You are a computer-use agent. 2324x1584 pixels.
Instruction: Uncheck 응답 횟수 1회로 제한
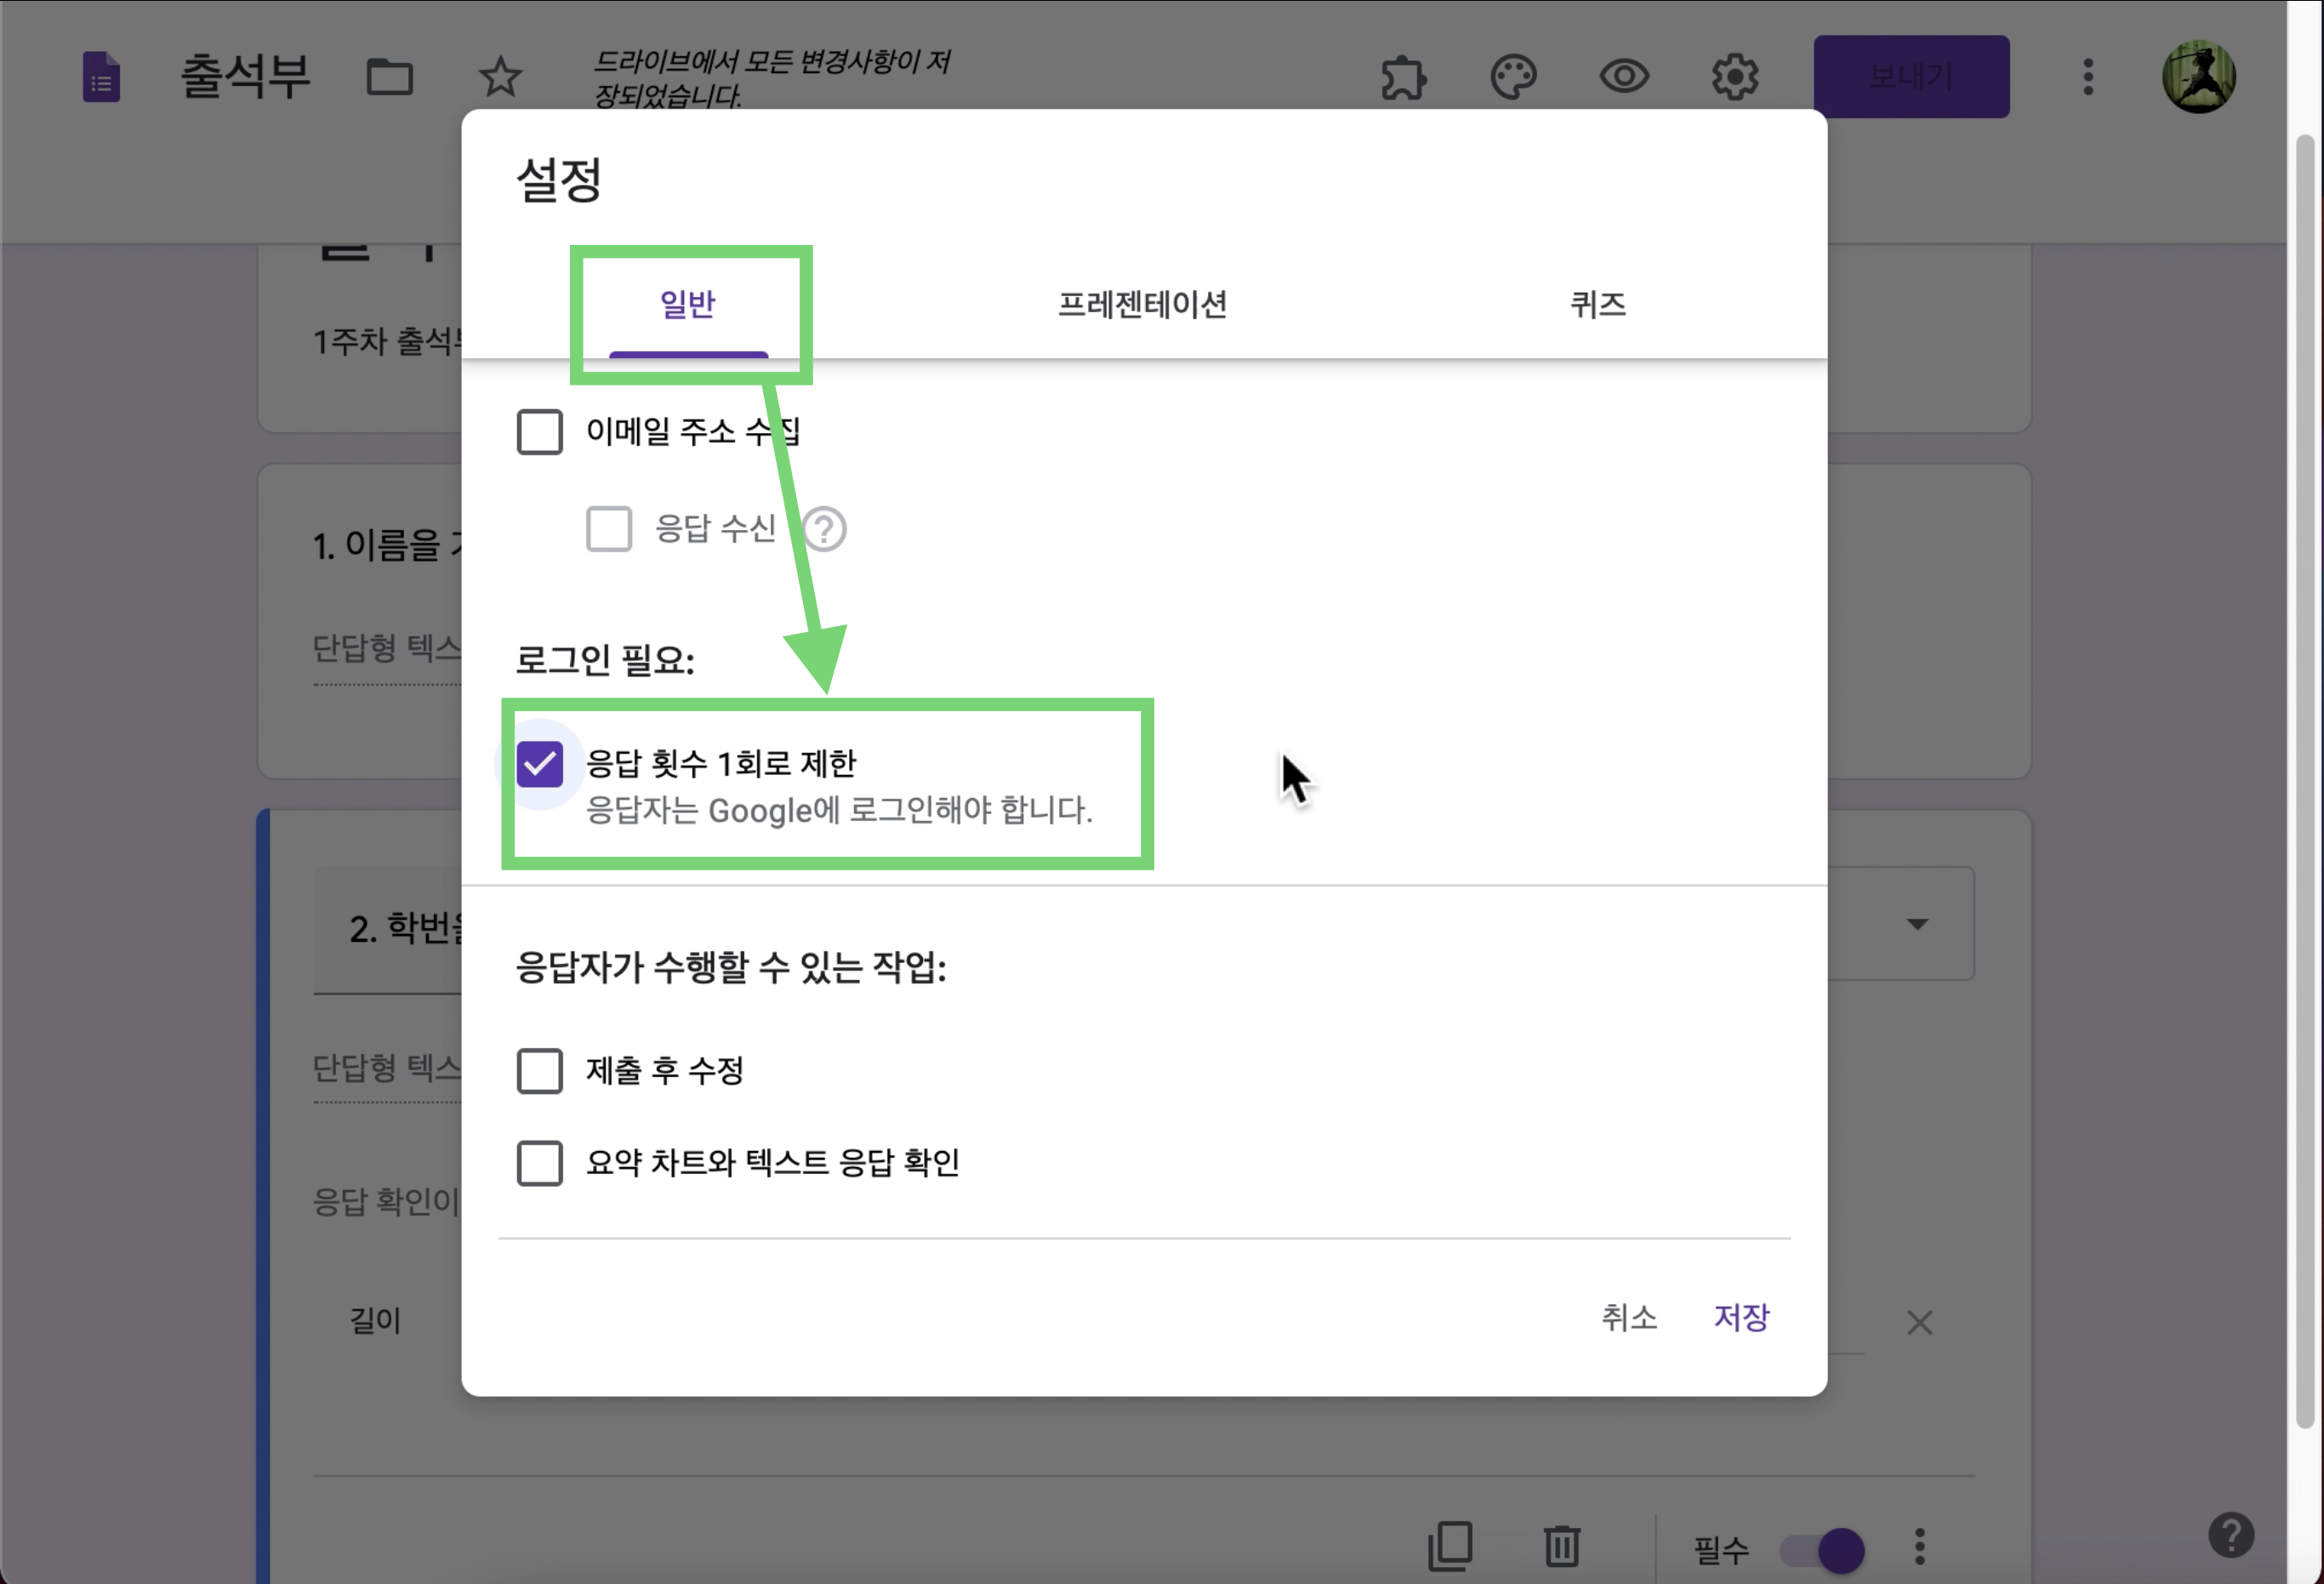[539, 764]
